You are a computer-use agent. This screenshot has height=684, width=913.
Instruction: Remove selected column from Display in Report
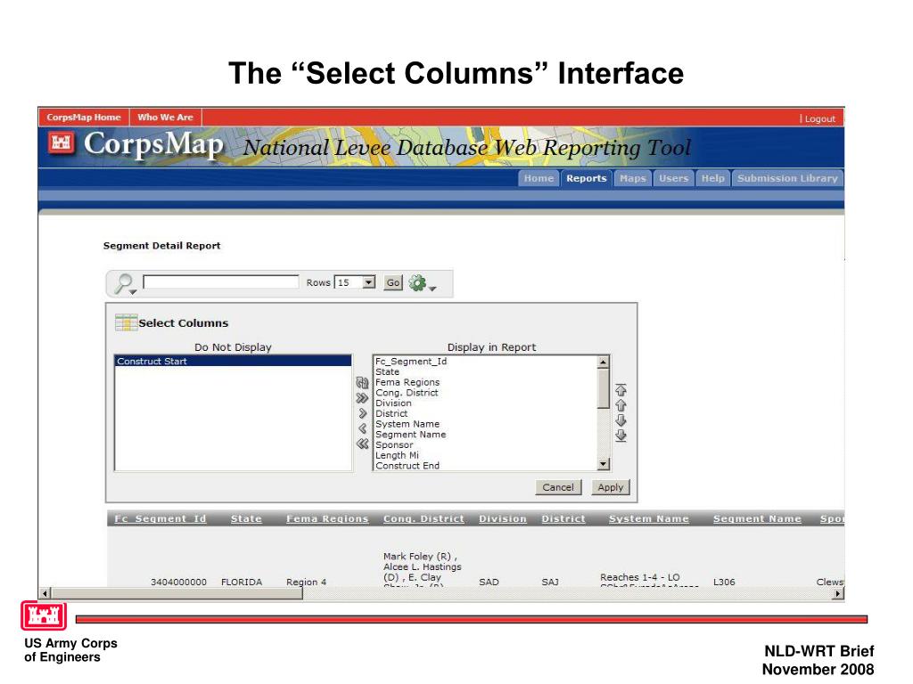coord(362,428)
